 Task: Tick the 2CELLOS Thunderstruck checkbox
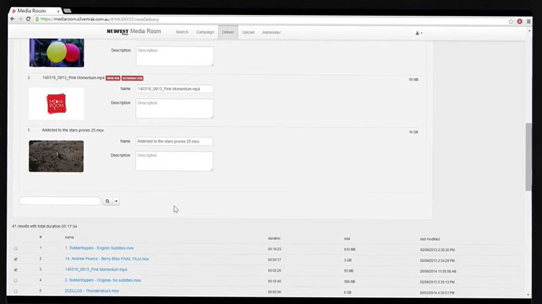point(16,290)
